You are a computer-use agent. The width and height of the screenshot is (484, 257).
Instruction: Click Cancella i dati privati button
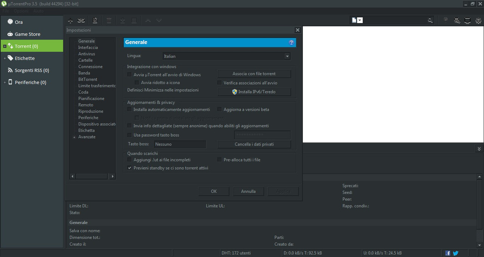254,144
